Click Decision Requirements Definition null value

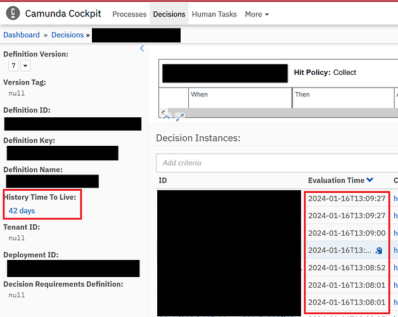click(16, 295)
